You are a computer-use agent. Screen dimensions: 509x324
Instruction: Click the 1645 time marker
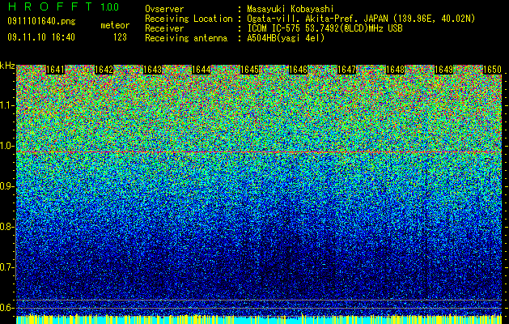click(x=249, y=70)
